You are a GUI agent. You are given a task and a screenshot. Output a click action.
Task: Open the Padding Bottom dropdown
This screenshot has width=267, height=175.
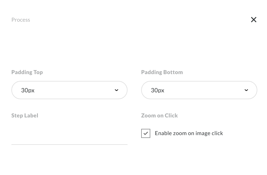point(199,90)
